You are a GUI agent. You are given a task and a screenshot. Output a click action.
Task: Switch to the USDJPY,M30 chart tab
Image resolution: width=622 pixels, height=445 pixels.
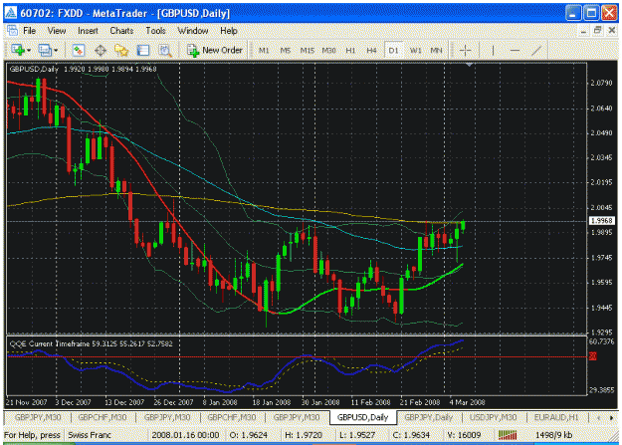coord(494,417)
